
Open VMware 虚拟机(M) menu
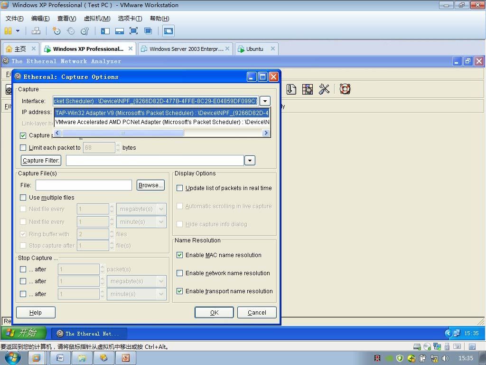(97, 19)
